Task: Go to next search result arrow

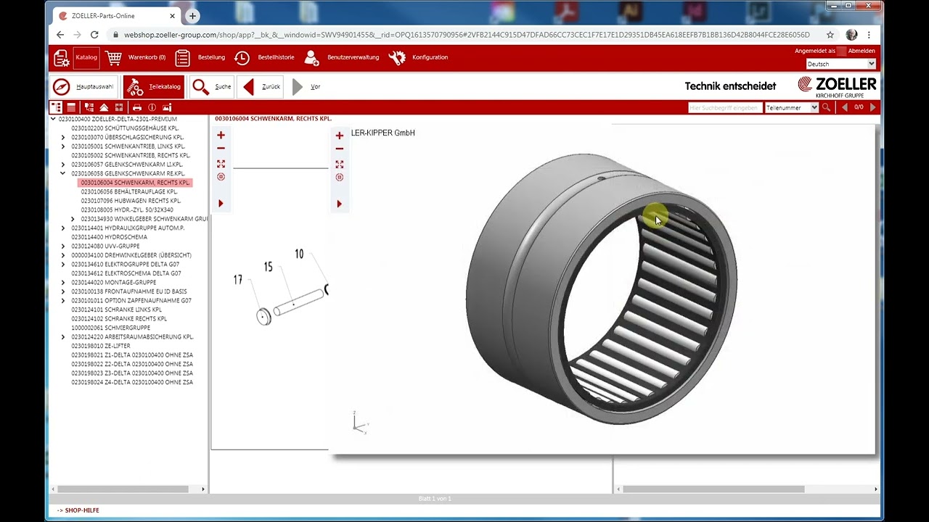Action: click(872, 107)
